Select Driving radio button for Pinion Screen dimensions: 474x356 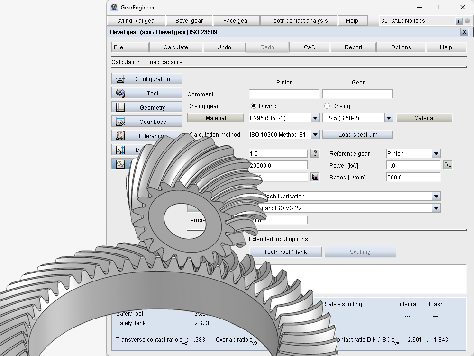coord(254,106)
